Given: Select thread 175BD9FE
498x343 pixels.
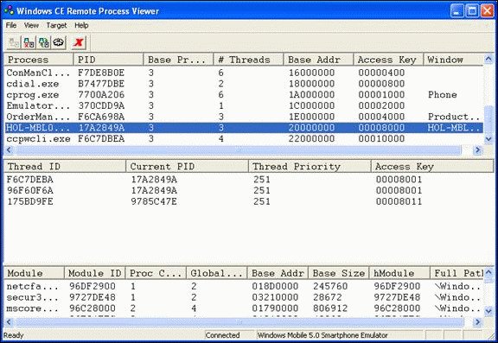Looking at the screenshot, I should point(30,201).
